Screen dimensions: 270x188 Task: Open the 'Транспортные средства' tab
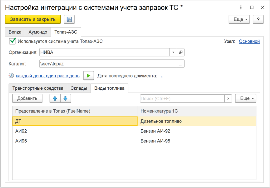(x=38, y=88)
